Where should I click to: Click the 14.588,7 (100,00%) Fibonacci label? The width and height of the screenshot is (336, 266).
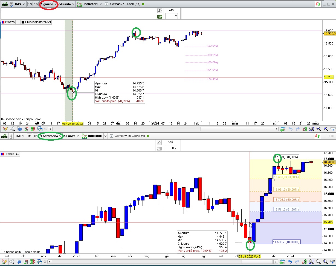tap(286, 242)
